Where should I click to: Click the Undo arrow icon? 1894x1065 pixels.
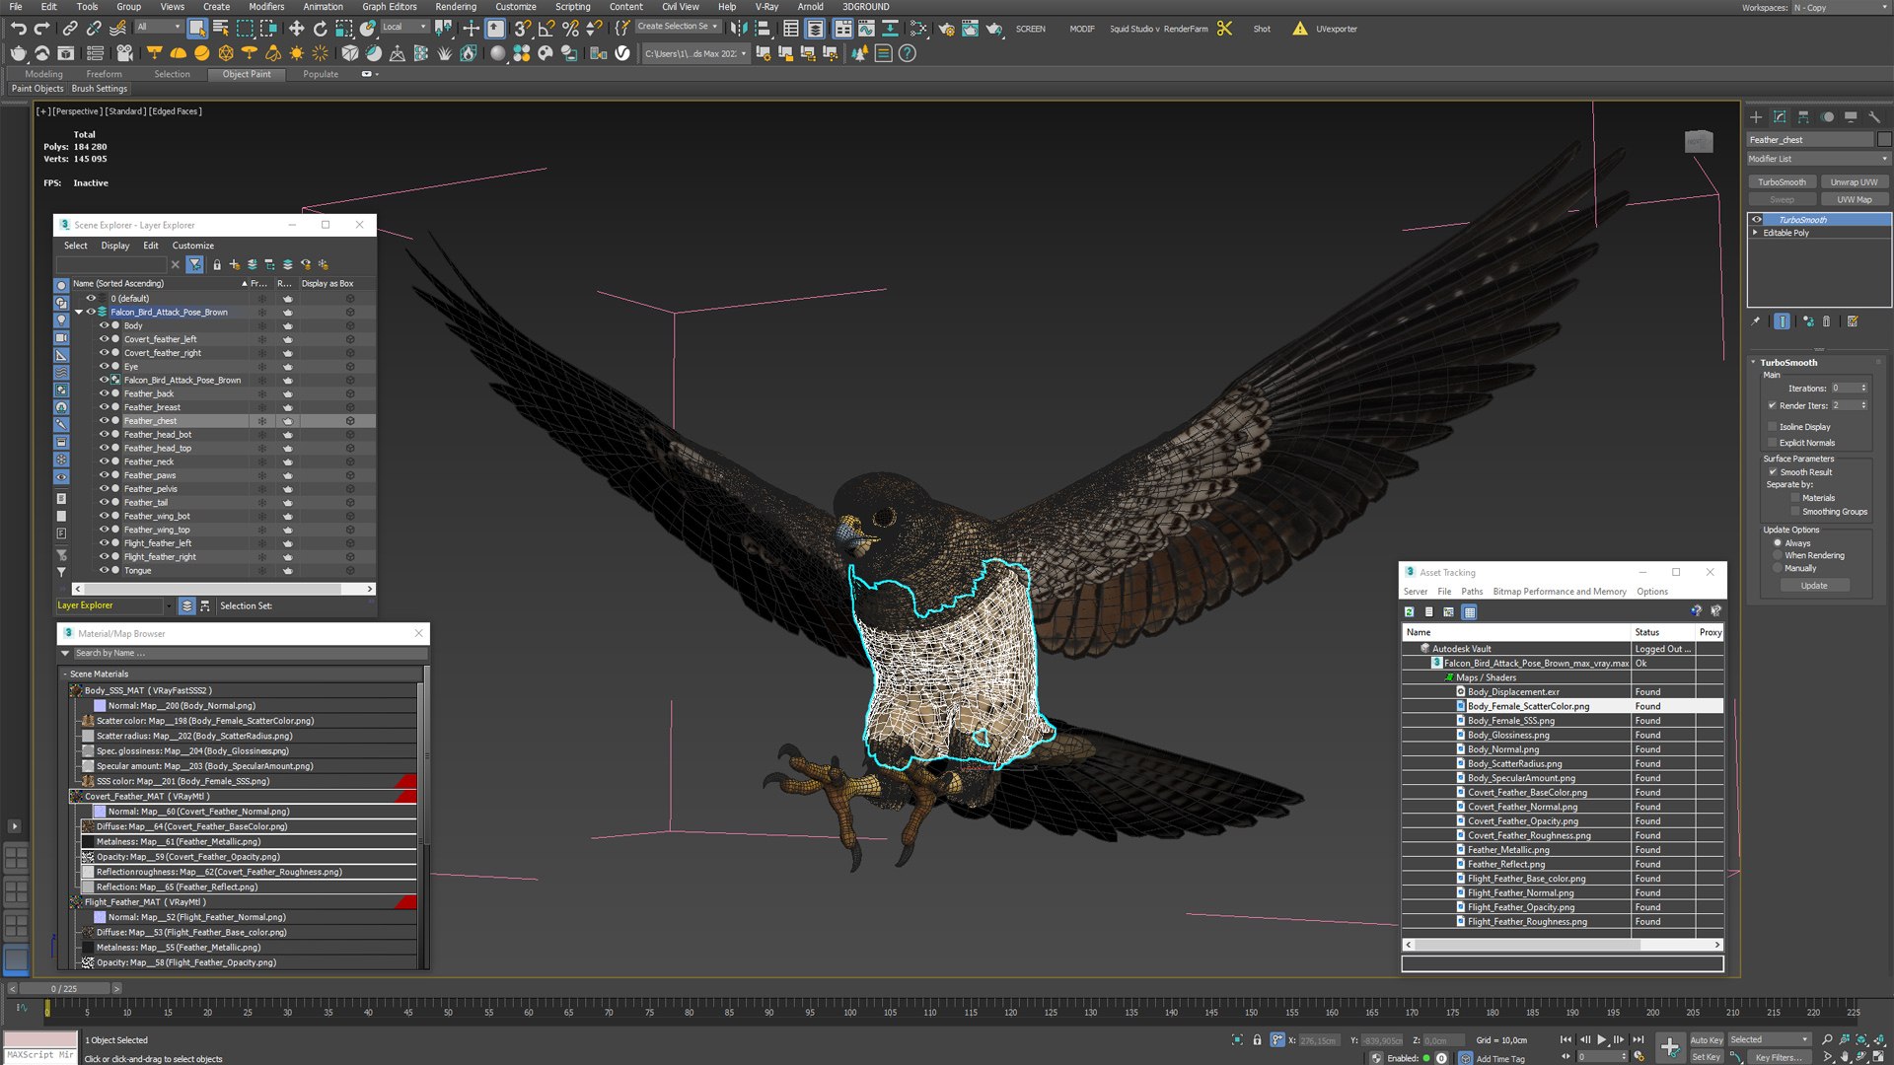coord(19,29)
